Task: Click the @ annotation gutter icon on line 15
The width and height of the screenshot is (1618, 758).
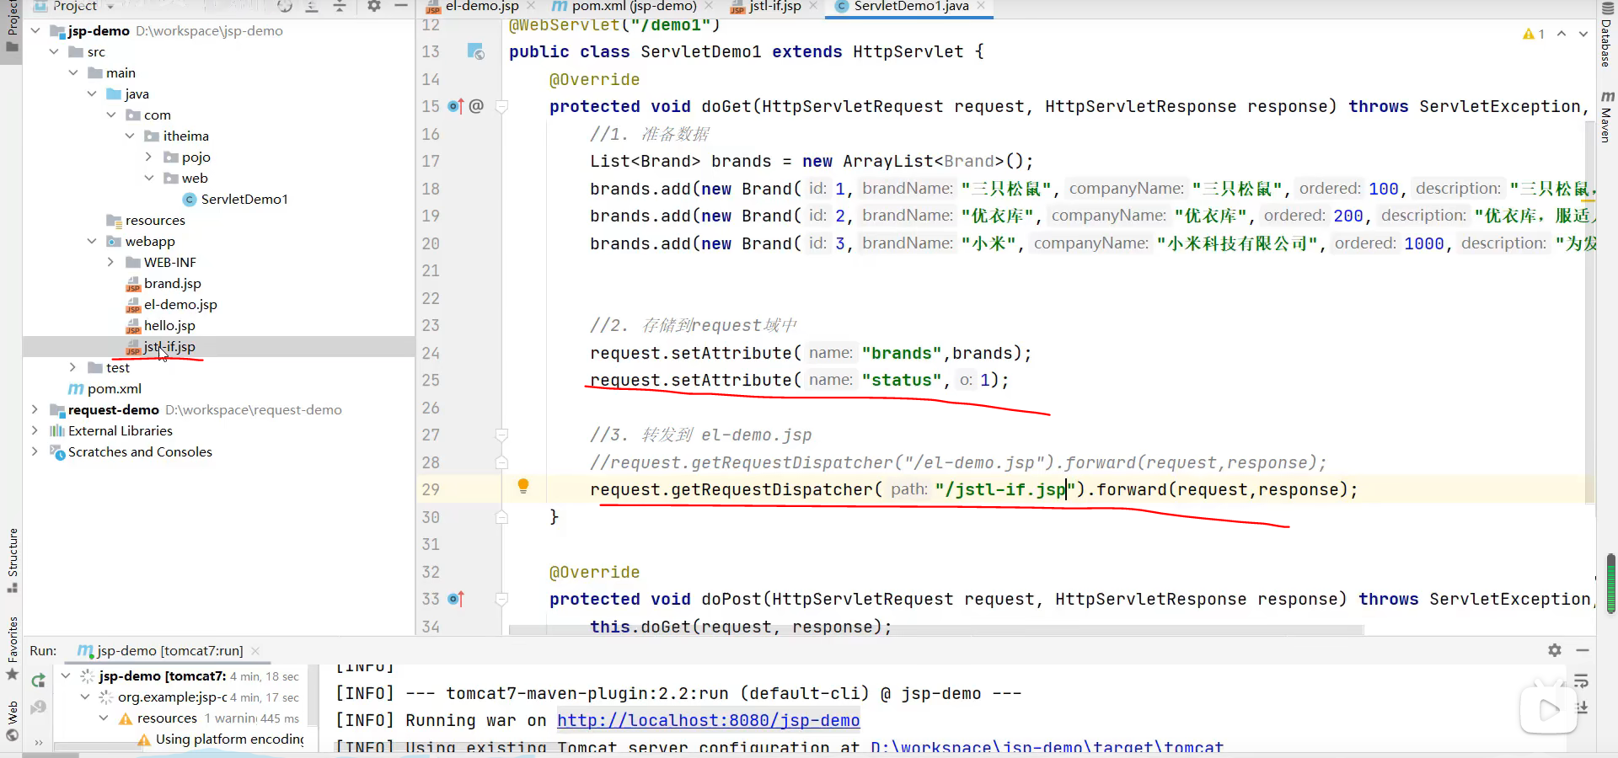Action: [x=476, y=106]
